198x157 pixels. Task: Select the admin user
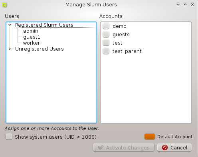tap(31, 31)
